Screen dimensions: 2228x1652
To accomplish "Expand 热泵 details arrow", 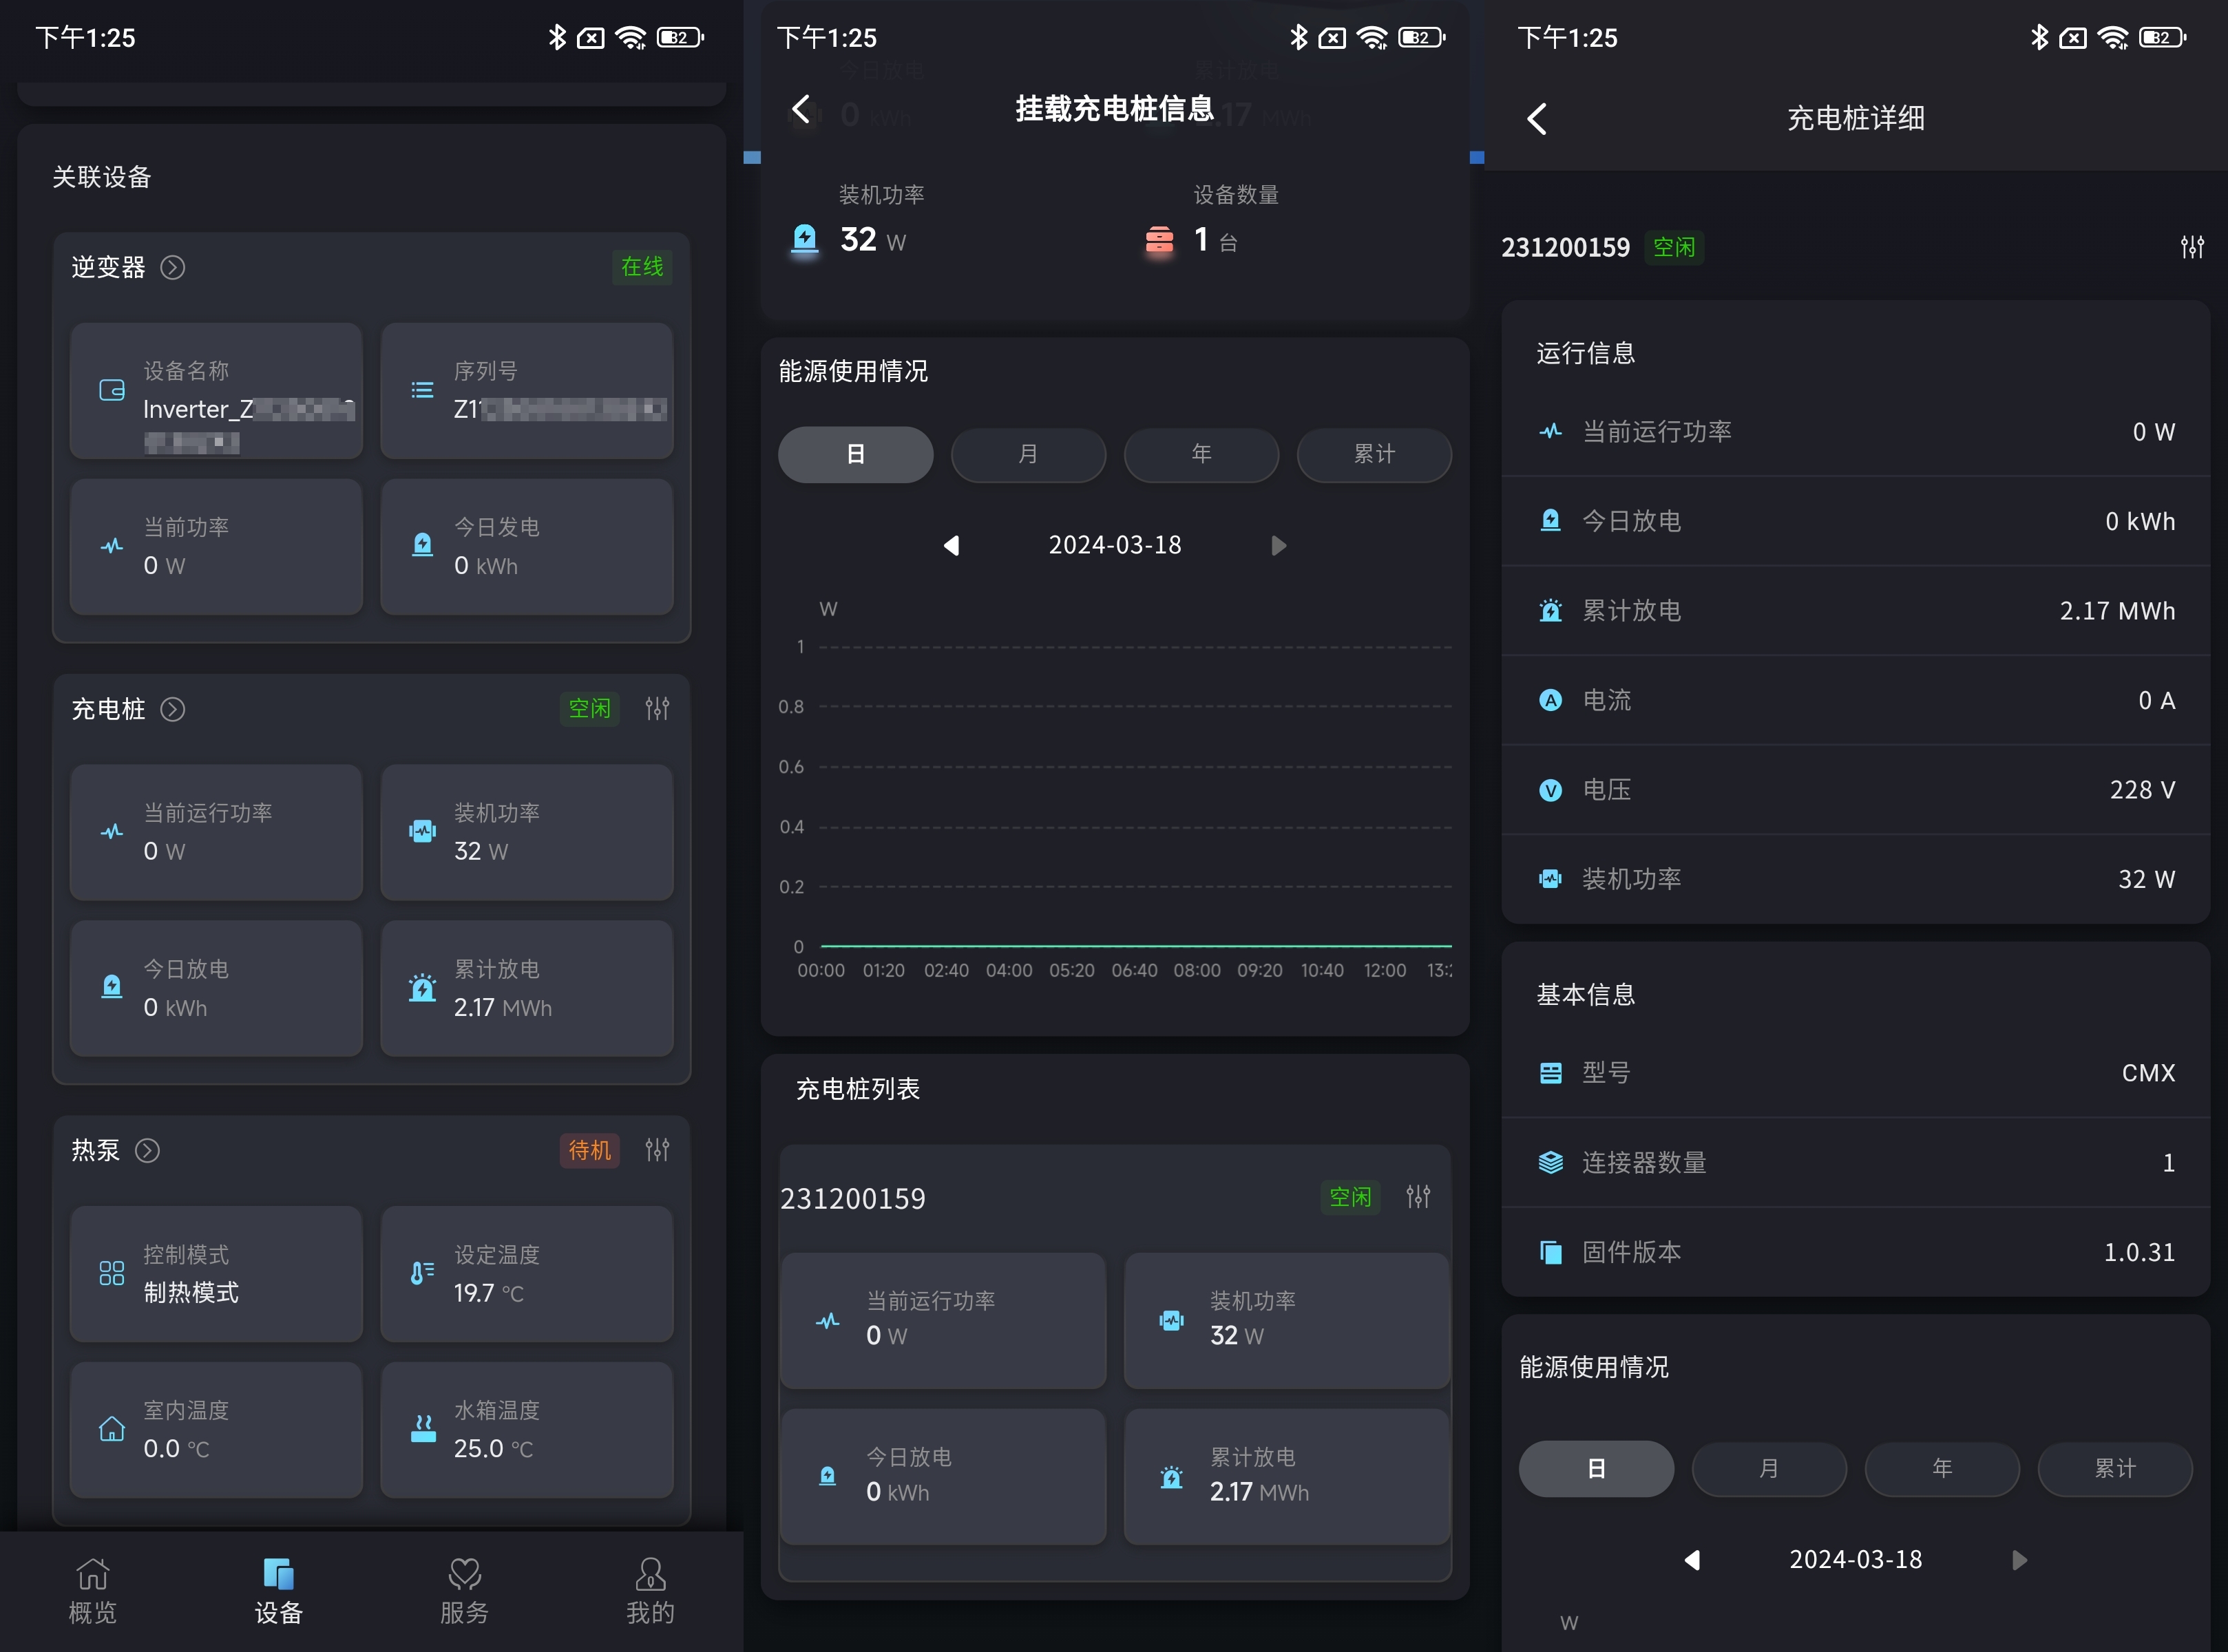I will (x=147, y=1150).
